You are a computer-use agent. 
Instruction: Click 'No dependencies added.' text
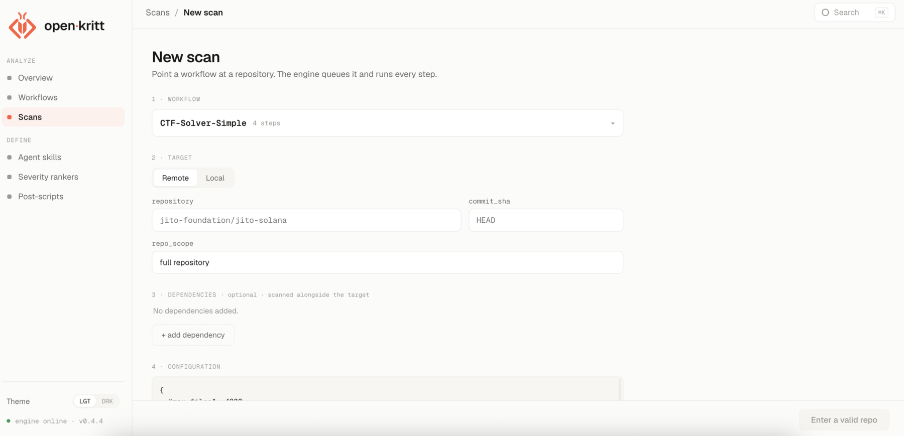point(195,311)
